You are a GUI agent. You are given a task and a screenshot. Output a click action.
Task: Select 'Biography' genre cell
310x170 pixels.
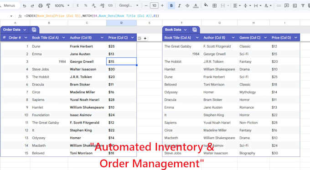tap(247, 153)
